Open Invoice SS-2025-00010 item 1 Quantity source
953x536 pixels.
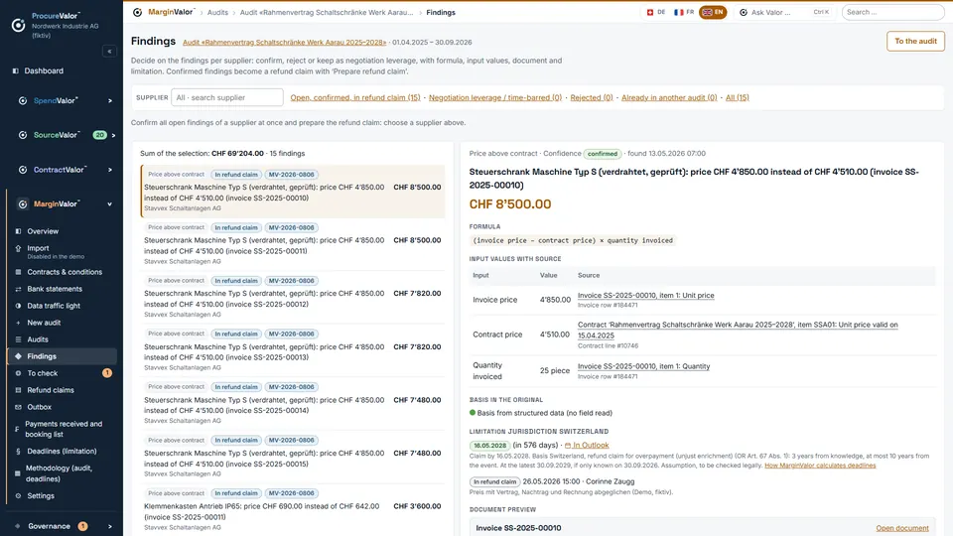[x=643, y=366]
